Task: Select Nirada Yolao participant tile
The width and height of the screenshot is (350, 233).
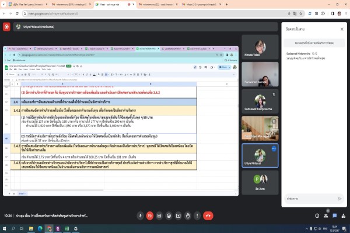Action: [x=260, y=47]
